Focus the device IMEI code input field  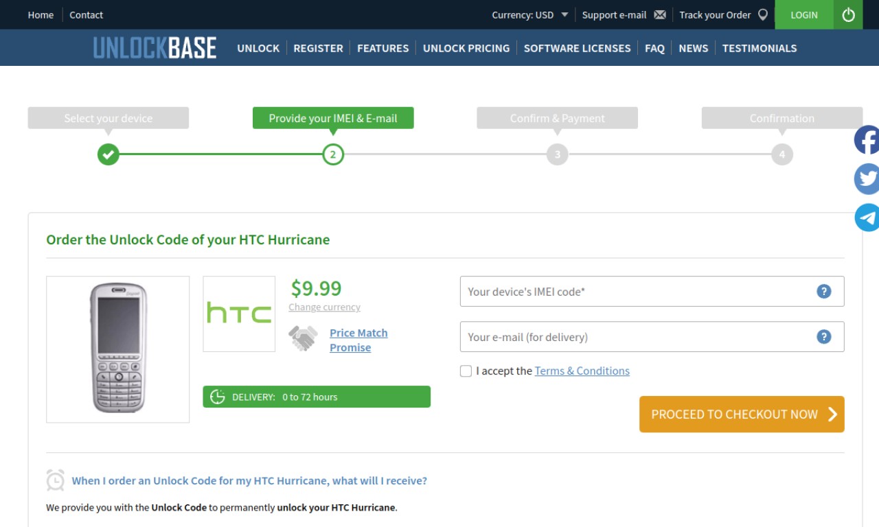click(x=652, y=292)
